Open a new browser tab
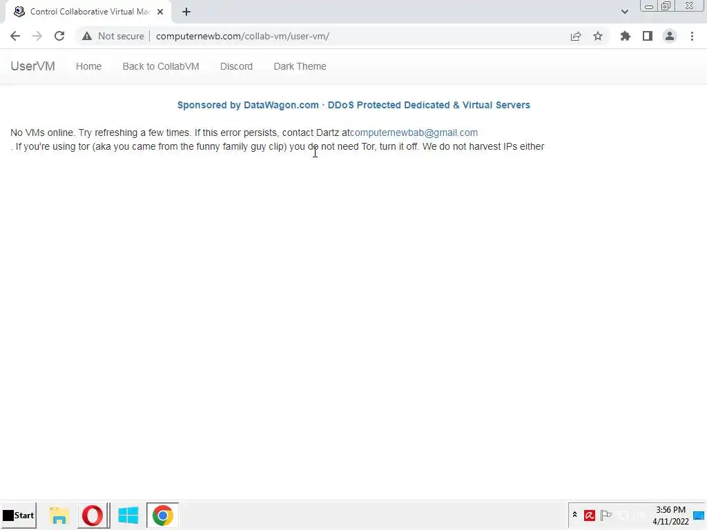 [x=186, y=12]
